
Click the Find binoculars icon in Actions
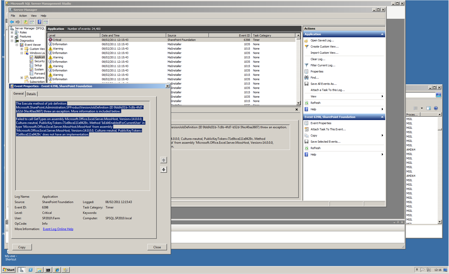point(306,78)
